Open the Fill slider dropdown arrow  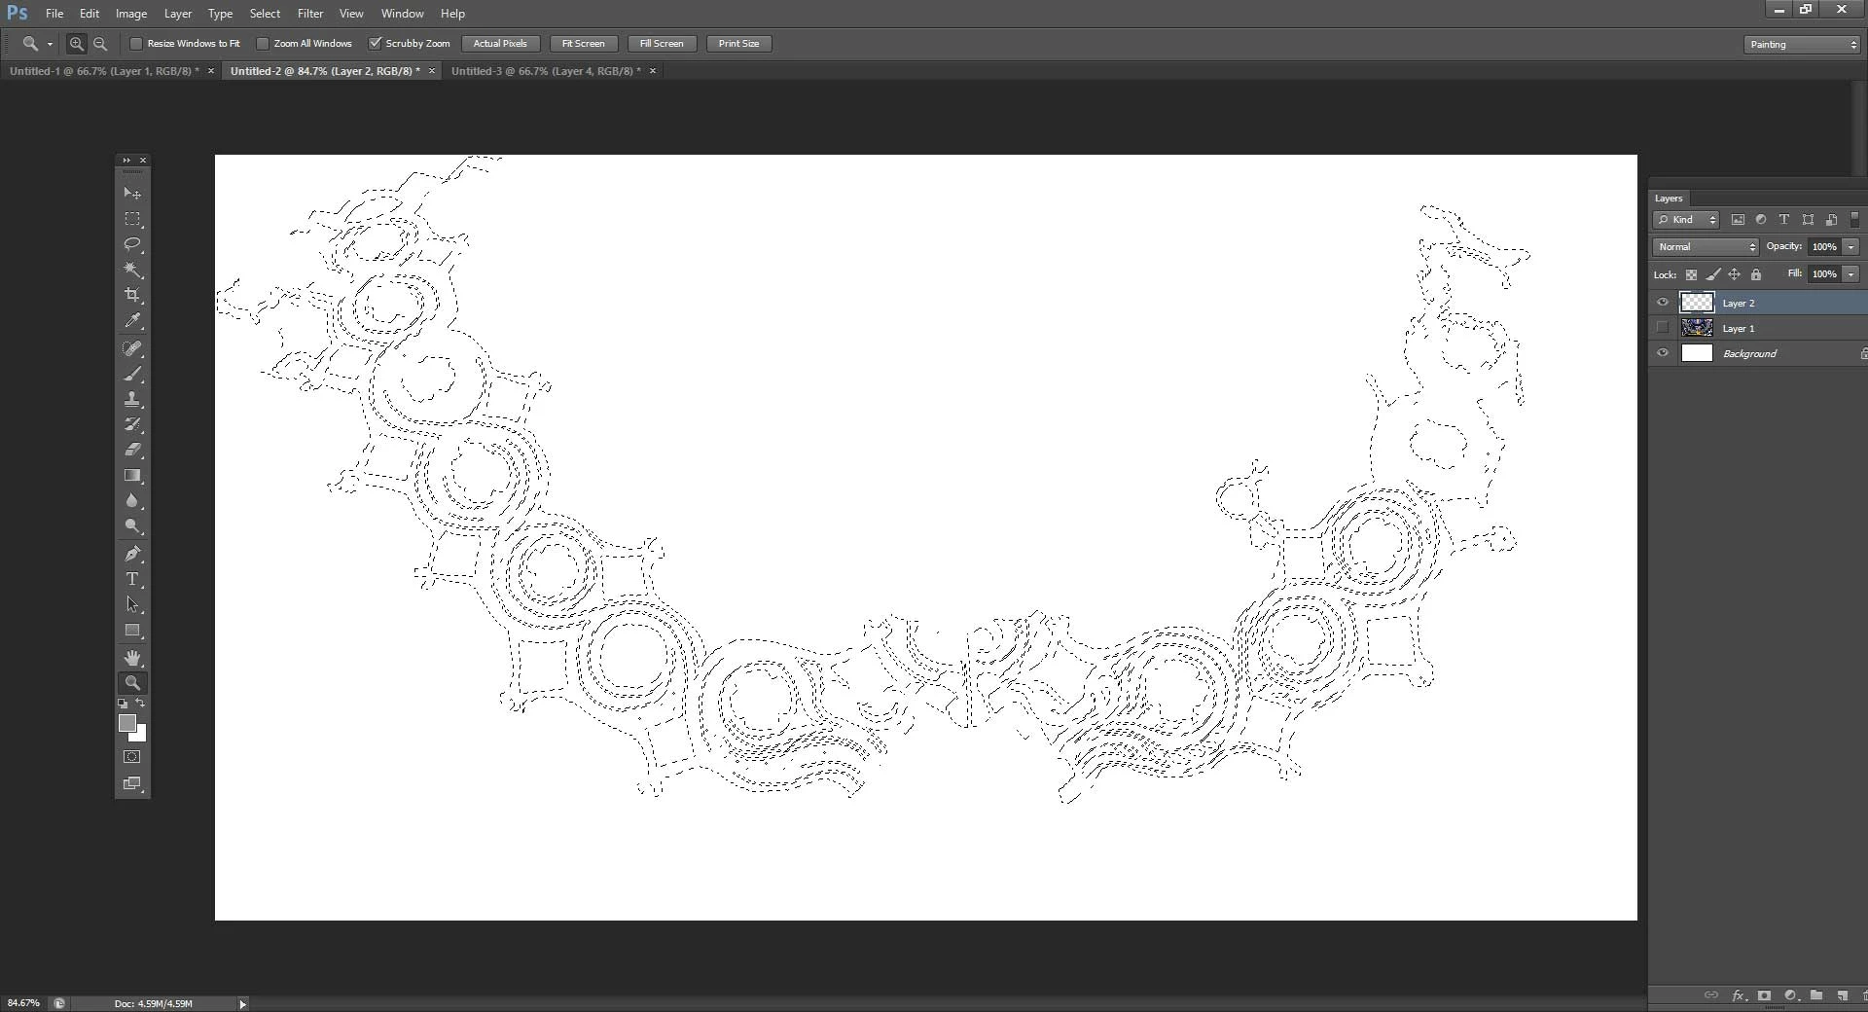1851,274
